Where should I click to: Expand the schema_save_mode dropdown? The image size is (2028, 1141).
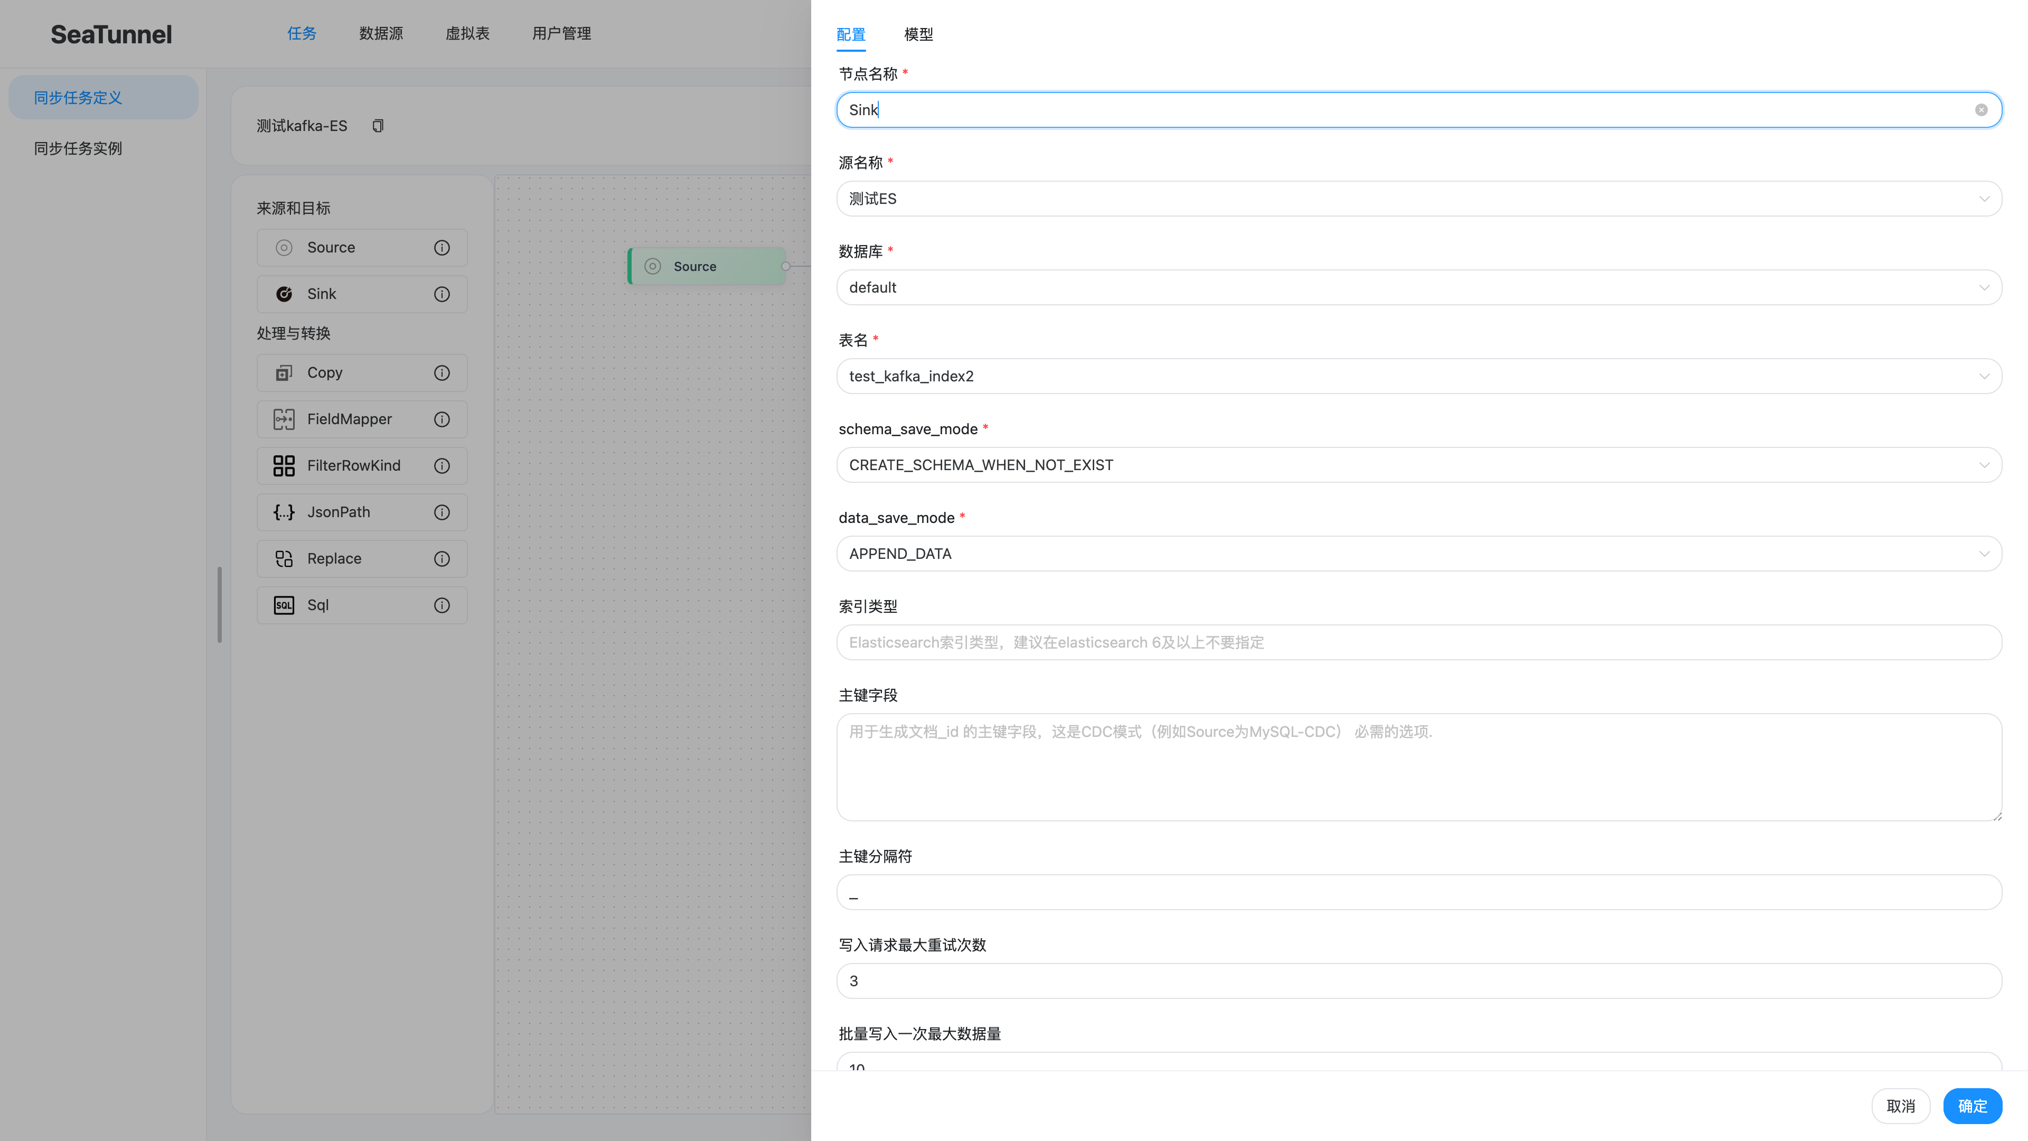pyautogui.click(x=1418, y=465)
